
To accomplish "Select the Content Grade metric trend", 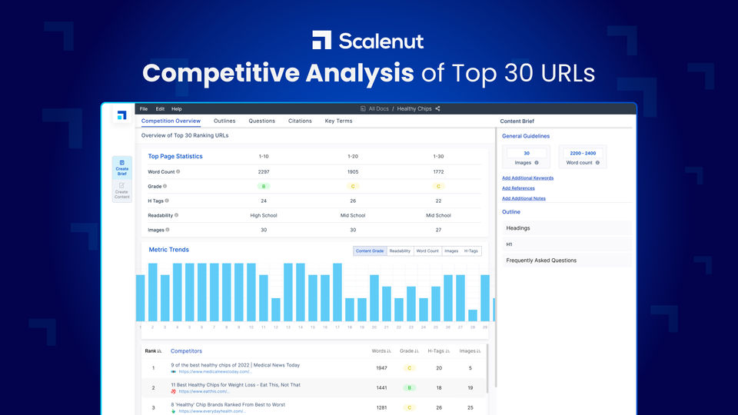I will point(370,251).
